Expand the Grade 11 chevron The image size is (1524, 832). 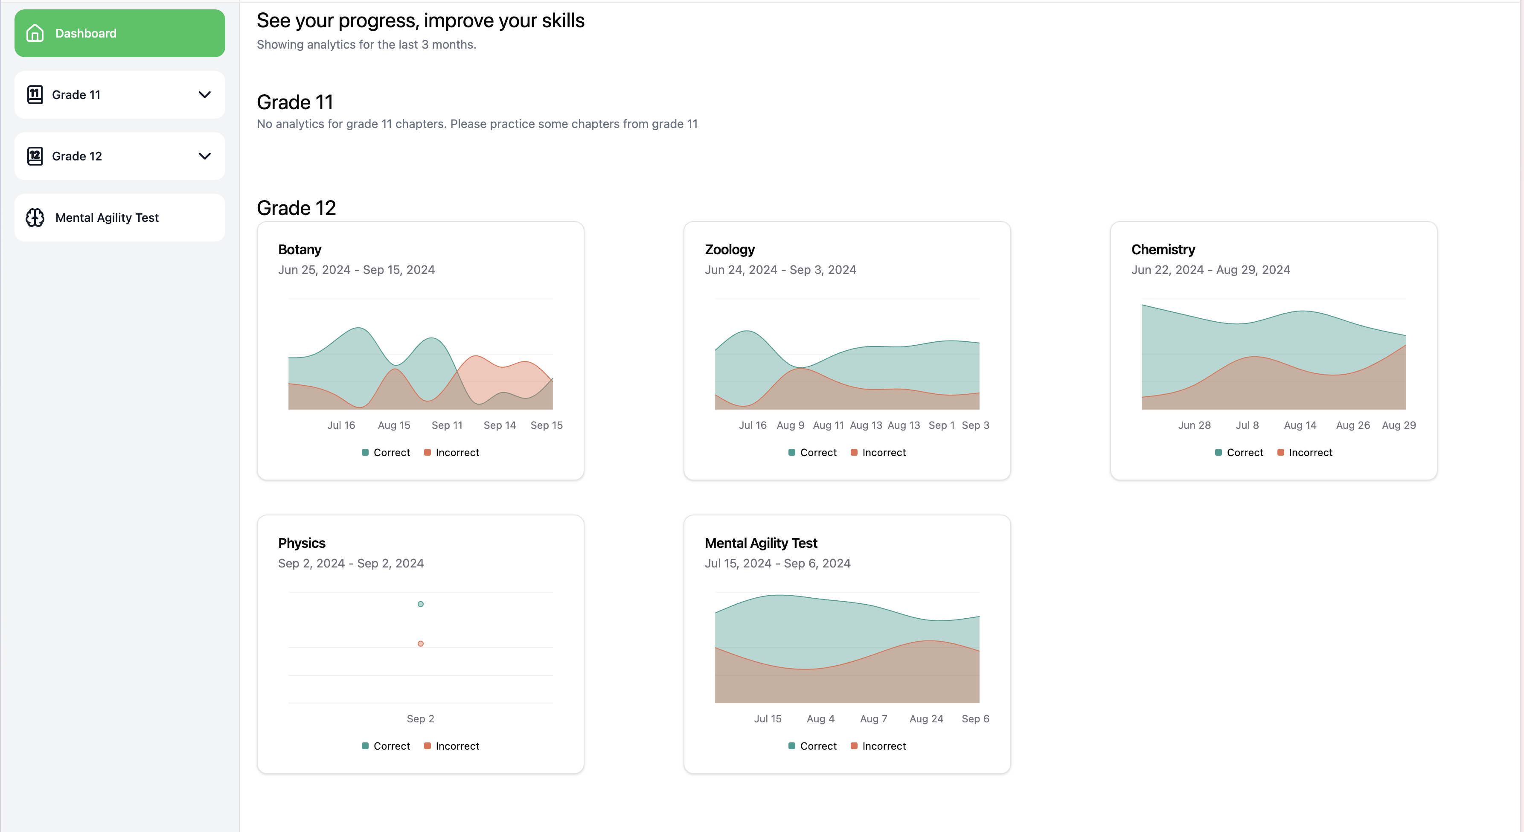pyautogui.click(x=205, y=95)
